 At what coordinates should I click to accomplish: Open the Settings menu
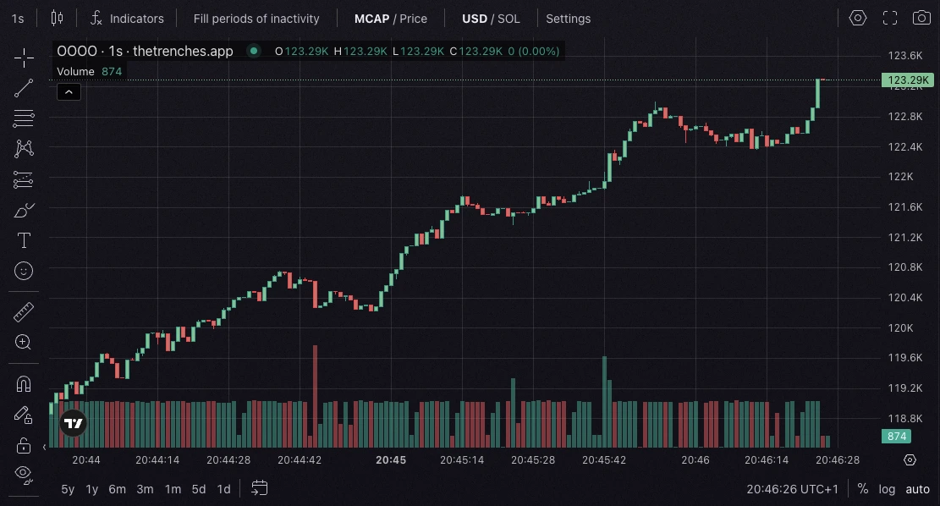pos(568,18)
